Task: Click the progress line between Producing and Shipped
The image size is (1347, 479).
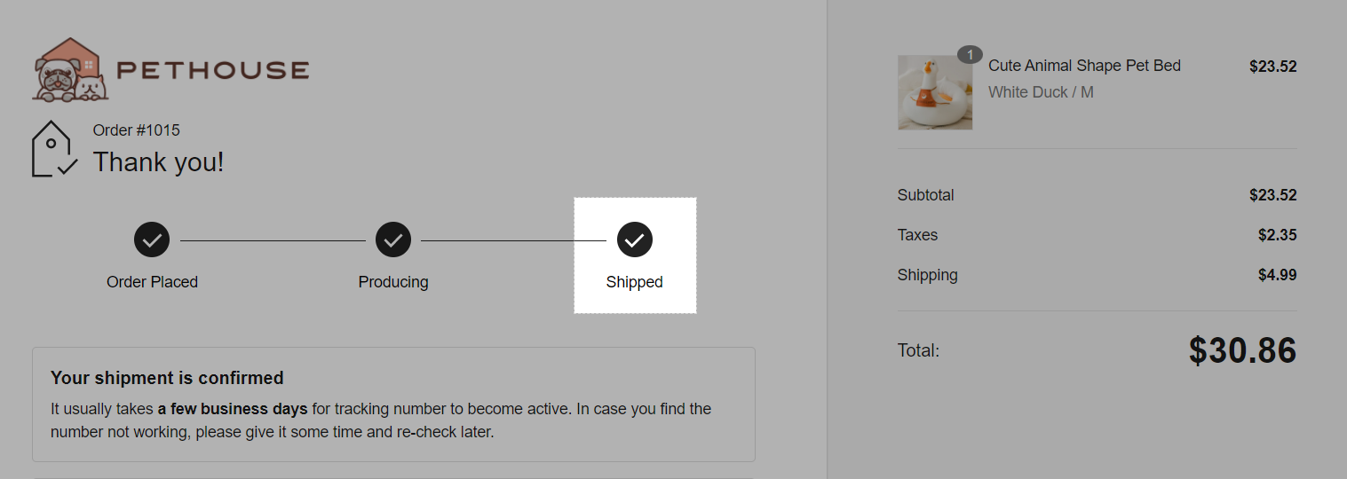Action: pos(513,240)
